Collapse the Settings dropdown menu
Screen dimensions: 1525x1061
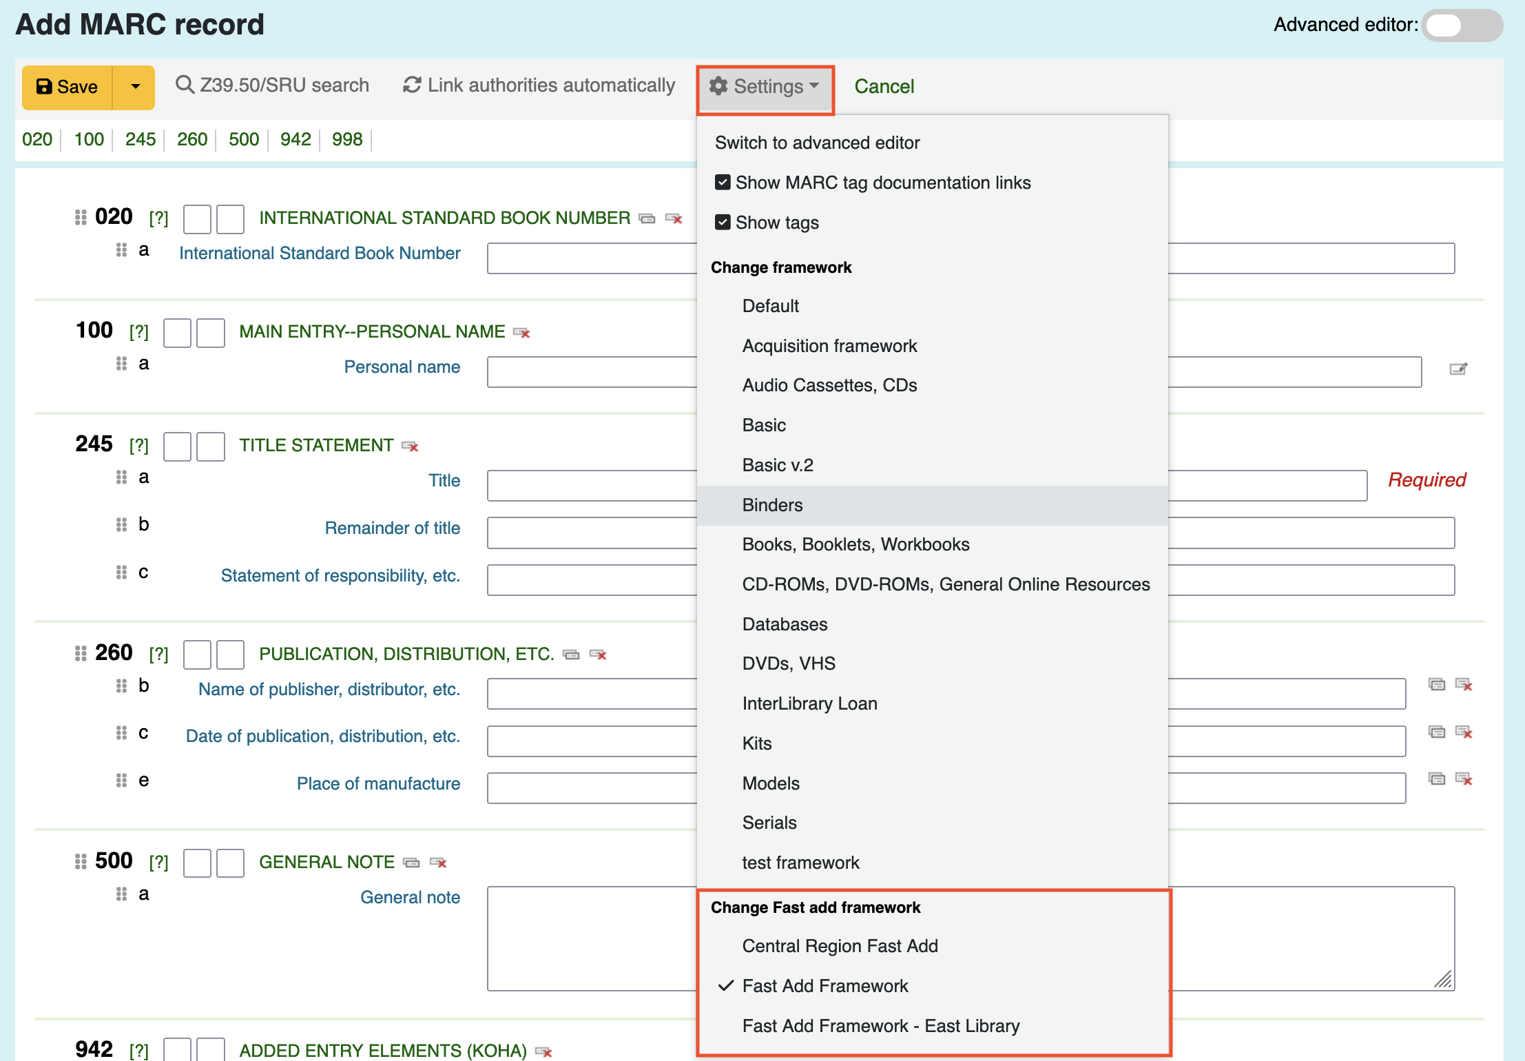[x=765, y=87]
